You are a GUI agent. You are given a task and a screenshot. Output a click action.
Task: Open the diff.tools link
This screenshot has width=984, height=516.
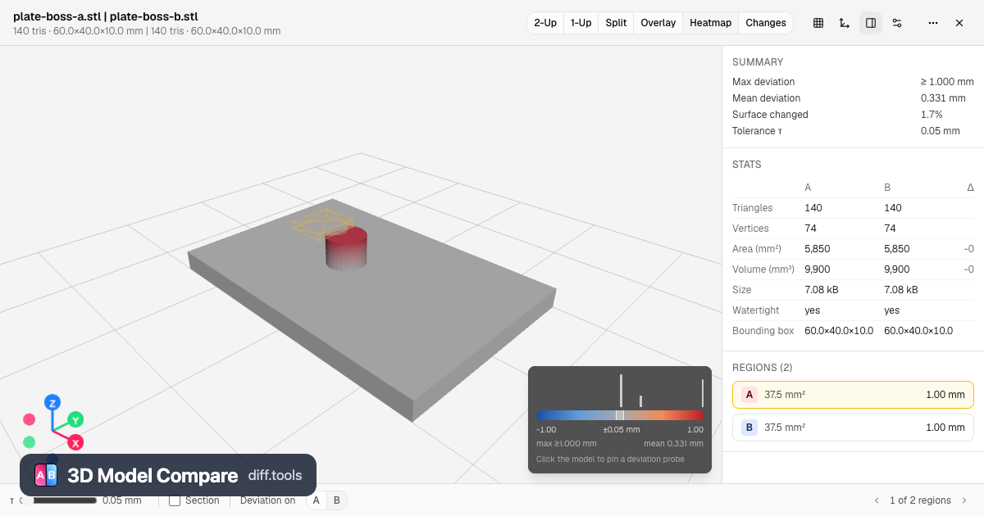tap(275, 475)
